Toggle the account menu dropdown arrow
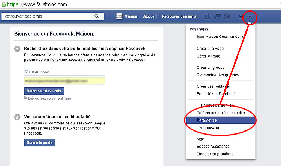 point(250,16)
